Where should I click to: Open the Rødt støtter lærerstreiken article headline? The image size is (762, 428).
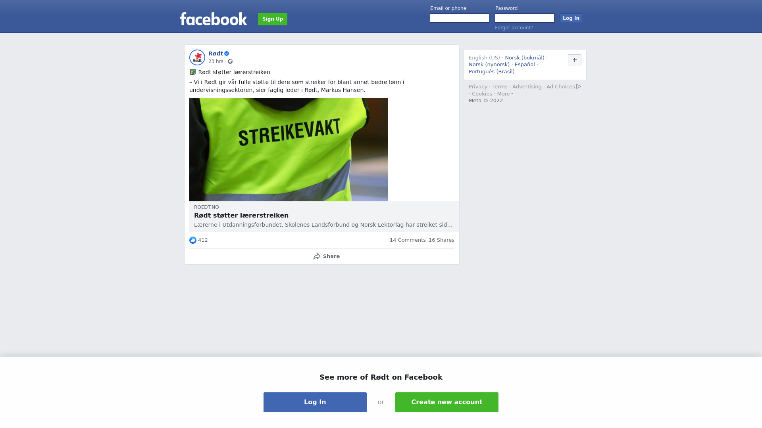(241, 216)
